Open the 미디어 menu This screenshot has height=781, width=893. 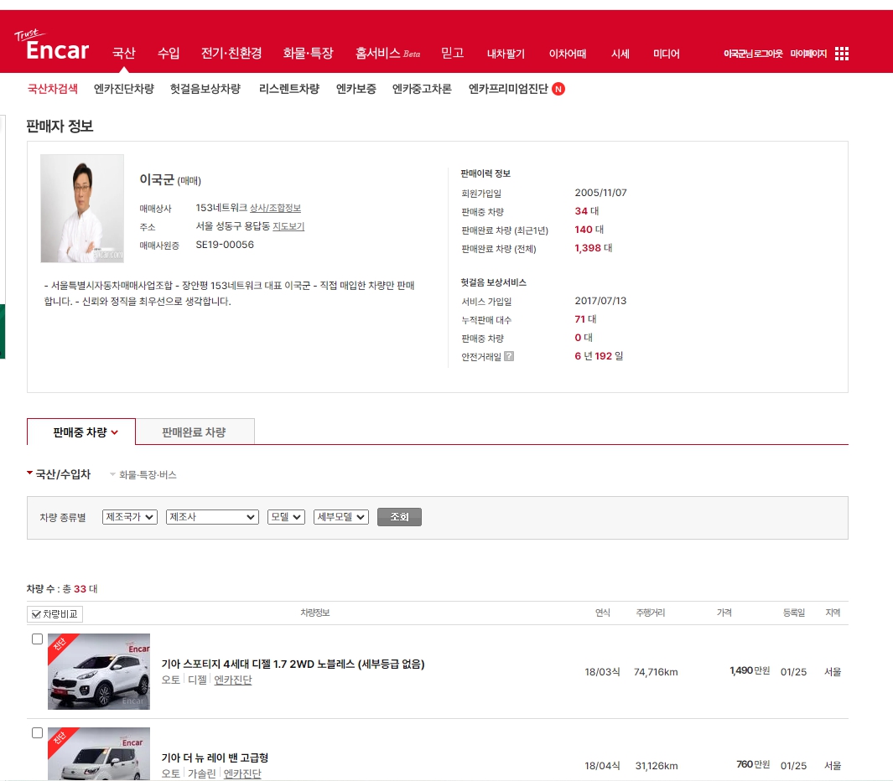pyautogui.click(x=667, y=54)
